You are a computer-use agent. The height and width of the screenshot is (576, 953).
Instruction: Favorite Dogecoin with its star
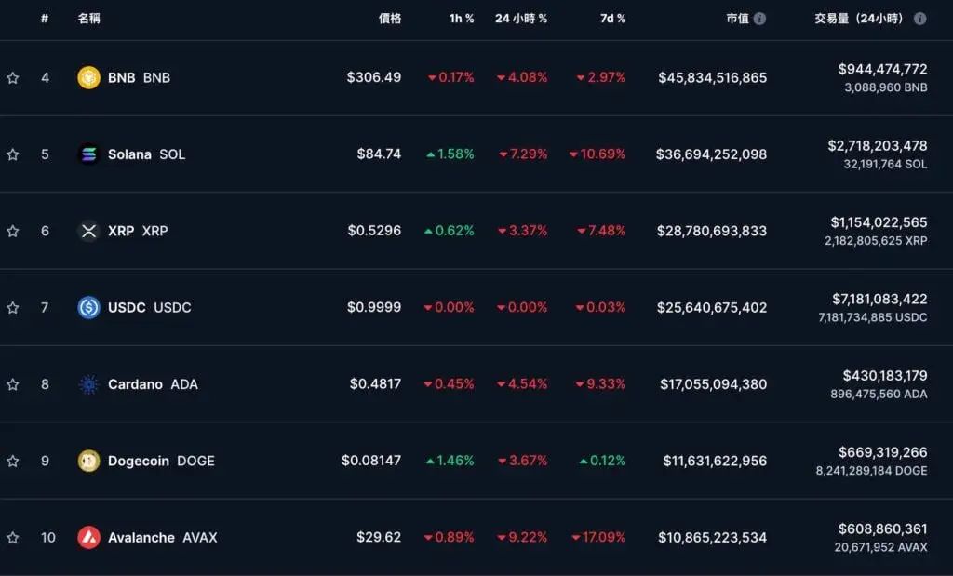pyautogui.click(x=13, y=461)
